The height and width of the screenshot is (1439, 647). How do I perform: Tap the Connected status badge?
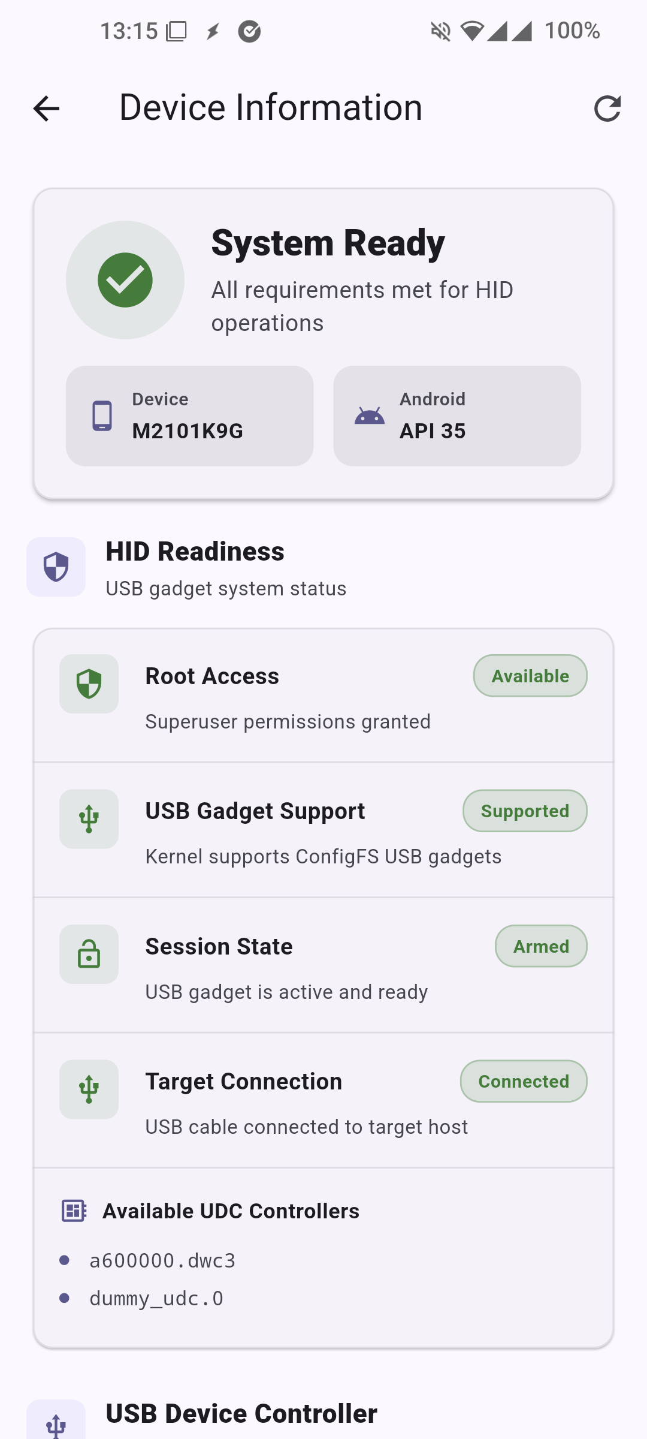[524, 1081]
